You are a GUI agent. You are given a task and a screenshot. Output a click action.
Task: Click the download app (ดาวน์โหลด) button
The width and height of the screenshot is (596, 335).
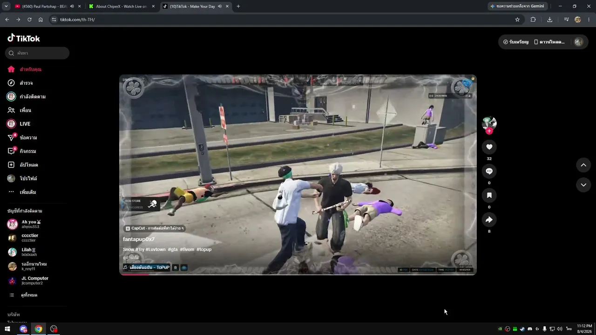click(x=549, y=42)
